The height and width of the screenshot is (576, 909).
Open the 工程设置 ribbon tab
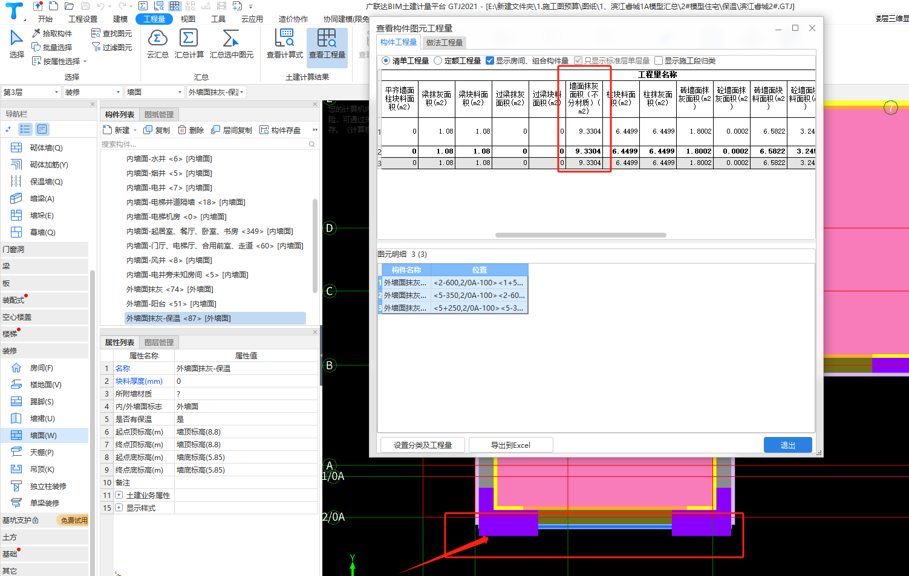click(x=83, y=19)
